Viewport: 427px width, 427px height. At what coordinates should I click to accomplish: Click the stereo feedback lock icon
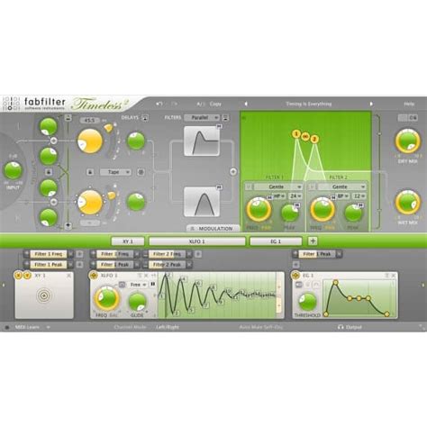tap(49, 172)
